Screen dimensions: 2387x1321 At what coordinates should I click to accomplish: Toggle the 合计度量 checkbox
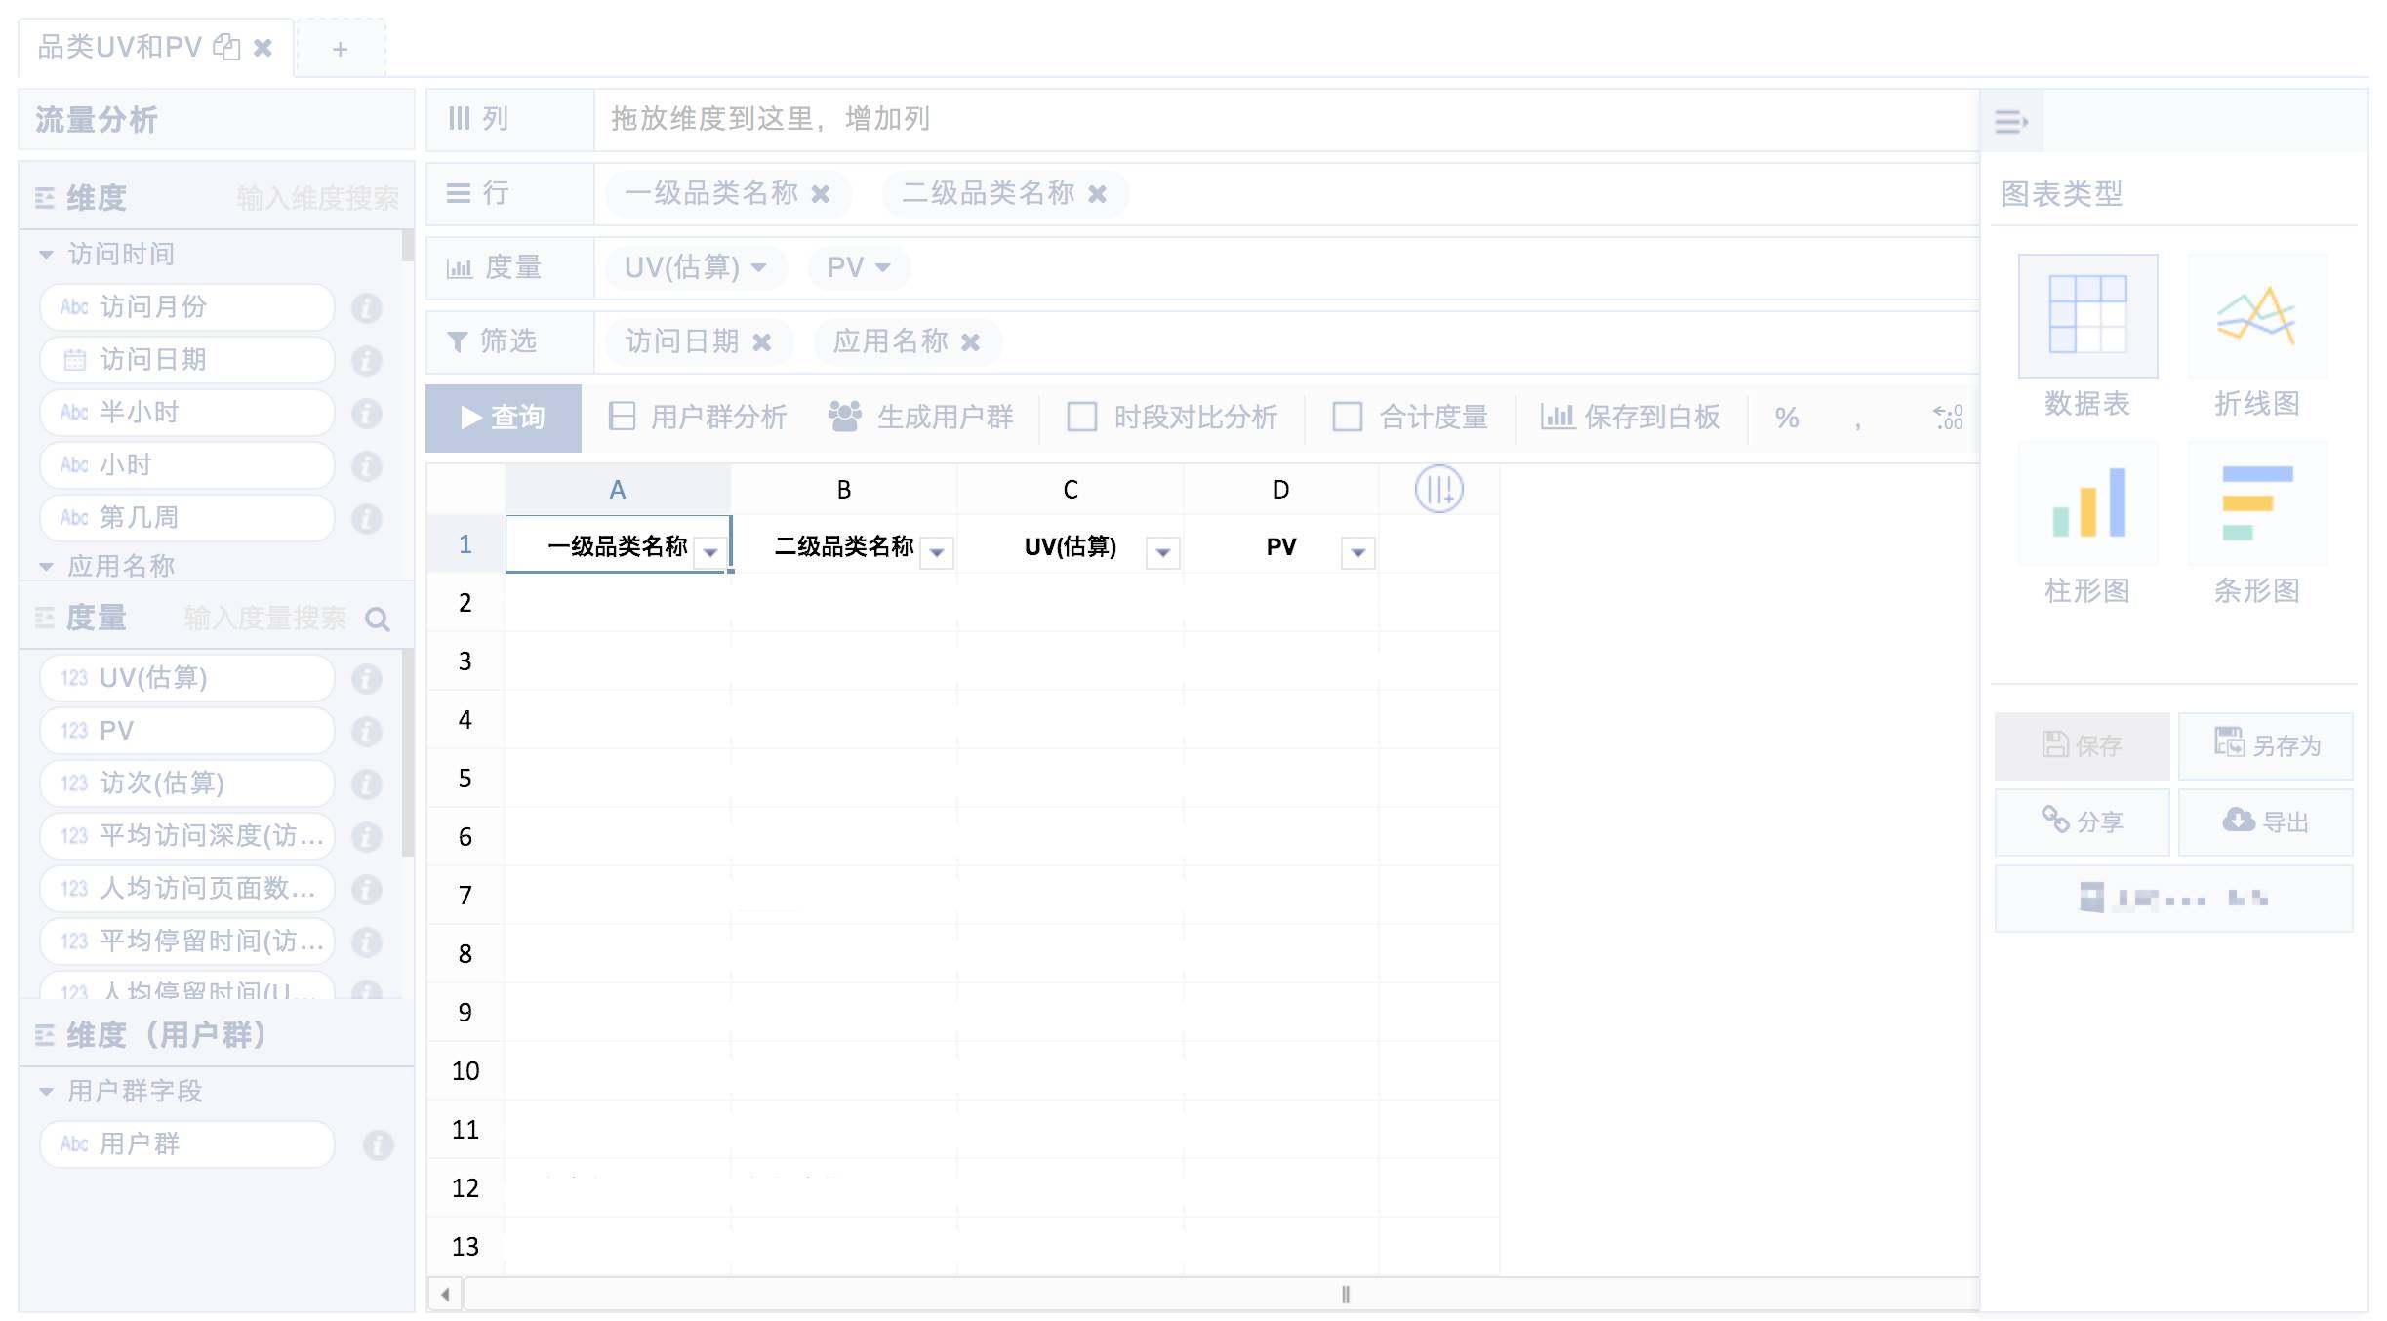pos(1347,418)
